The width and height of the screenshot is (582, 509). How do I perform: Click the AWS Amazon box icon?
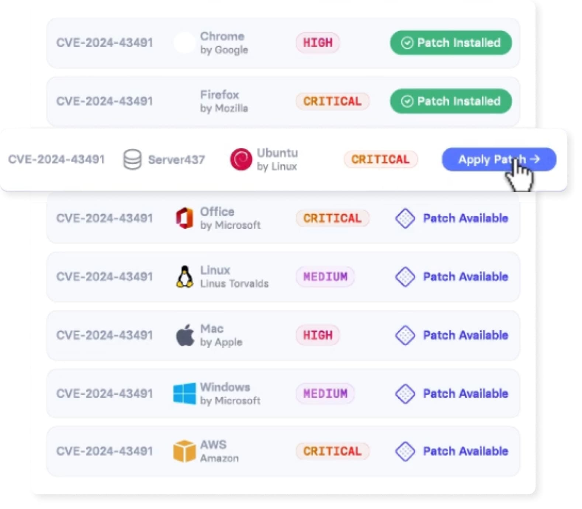[185, 451]
